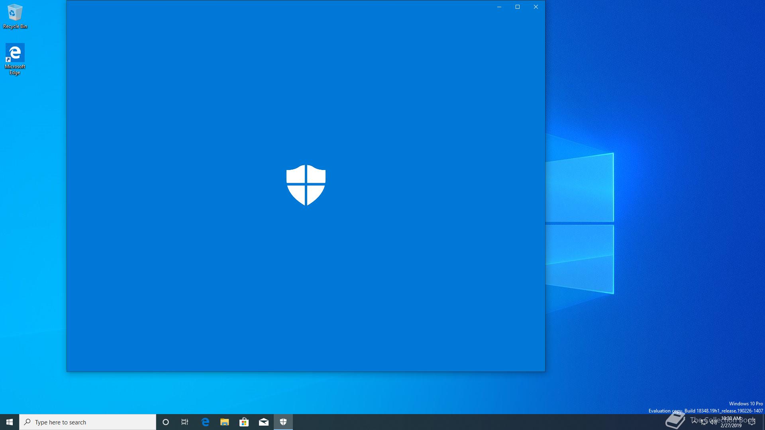The width and height of the screenshot is (765, 430).
Task: Select the Microsoft Edge desktop shortcut
Action: (x=15, y=59)
